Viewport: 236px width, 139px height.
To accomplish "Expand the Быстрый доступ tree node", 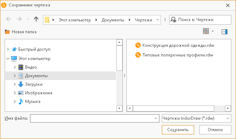I will tap(8, 49).
